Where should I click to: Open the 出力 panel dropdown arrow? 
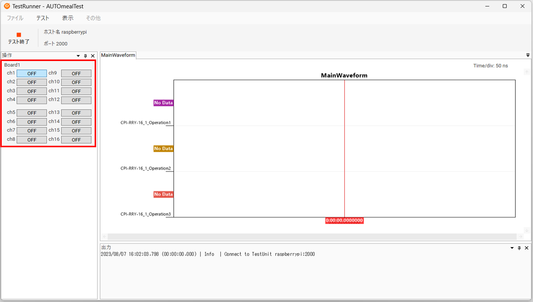pyautogui.click(x=511, y=248)
